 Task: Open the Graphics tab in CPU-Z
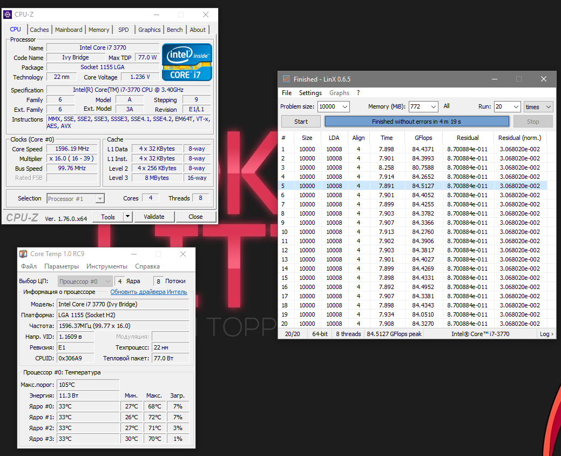[149, 30]
